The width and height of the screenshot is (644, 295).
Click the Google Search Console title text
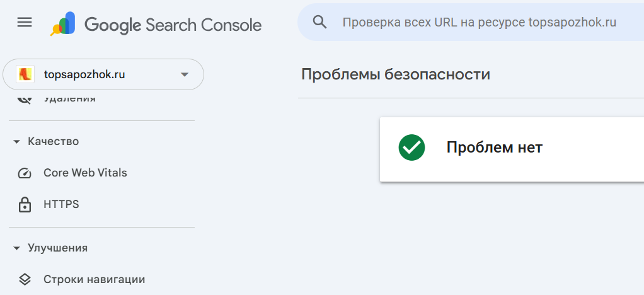[173, 25]
